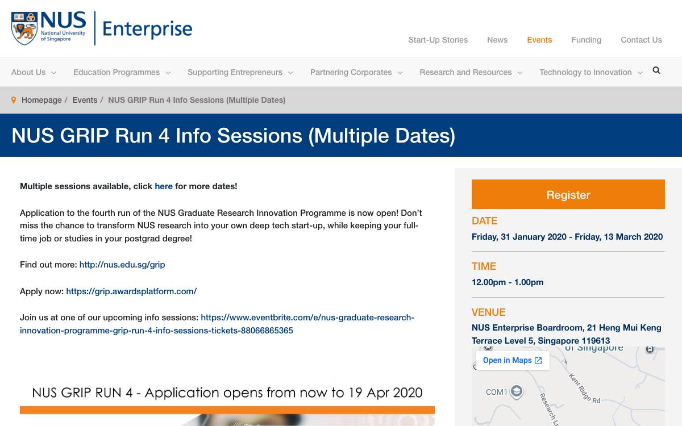Viewport: 682px width, 426px height.
Task: Select the Events top menu item
Action: [539, 40]
